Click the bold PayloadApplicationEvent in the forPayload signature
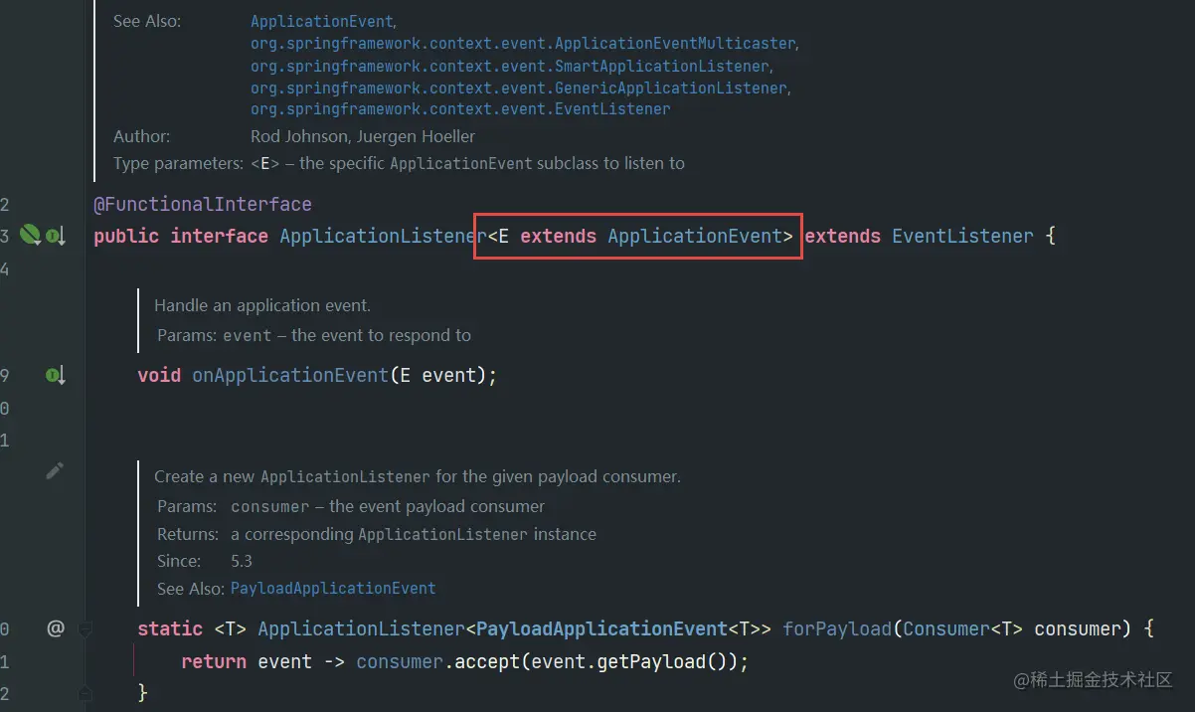Viewport: 1195px width, 712px height. point(602,629)
